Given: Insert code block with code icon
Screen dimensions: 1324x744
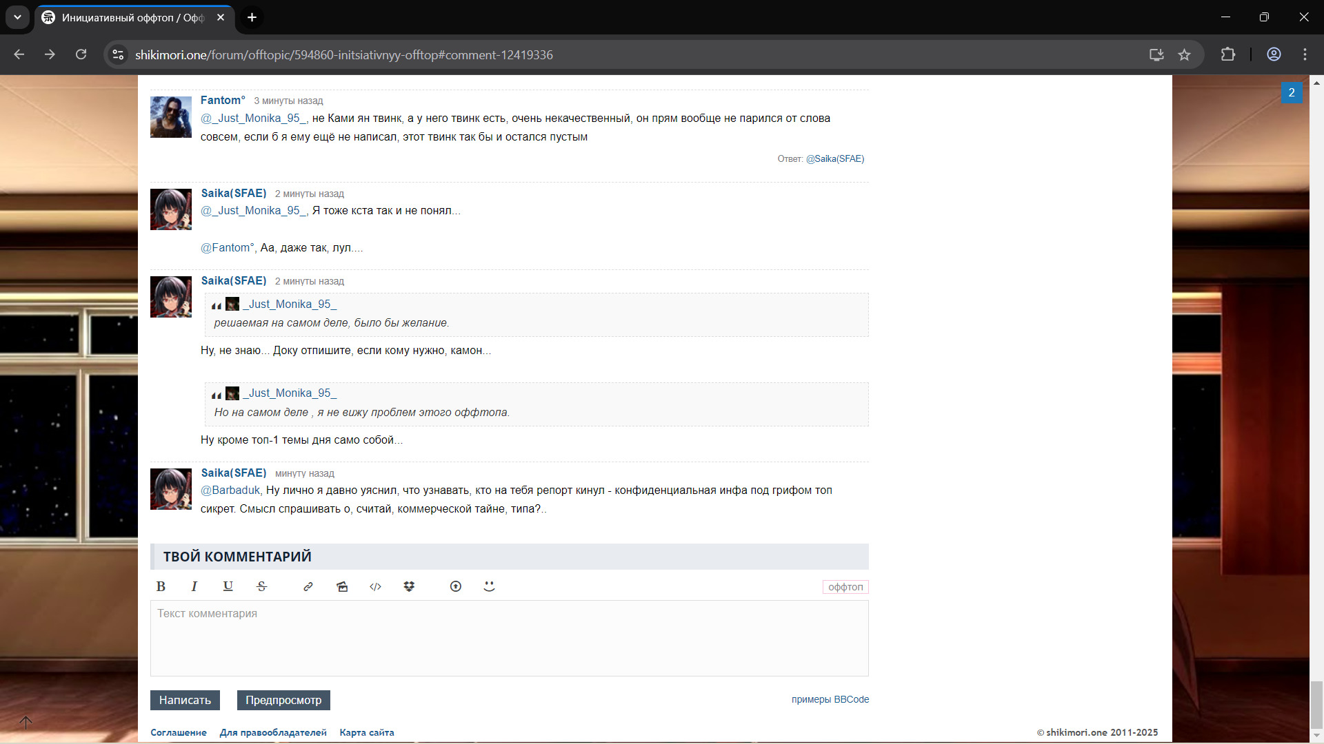Looking at the screenshot, I should (x=375, y=586).
